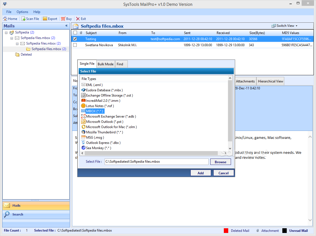
Task: Select the Mozilla Thunderbird icon
Action: coord(83,132)
